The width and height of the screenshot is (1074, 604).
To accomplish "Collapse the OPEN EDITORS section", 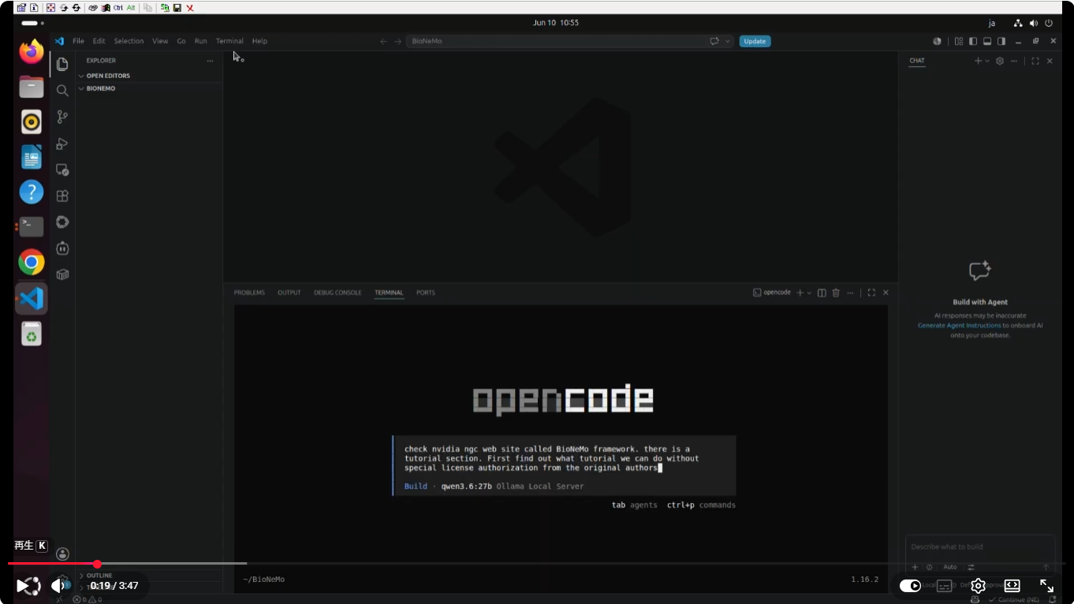I will [108, 76].
